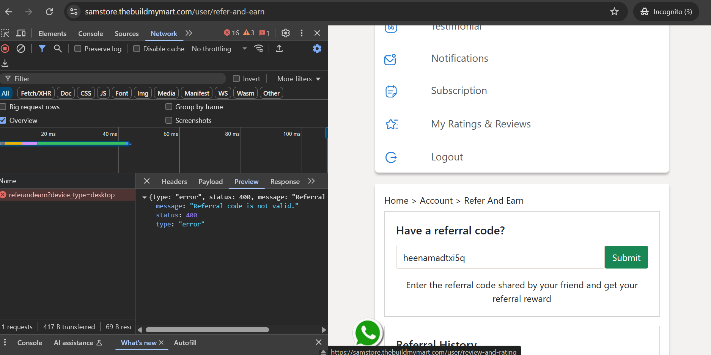This screenshot has width=711, height=355.
Task: Close the request details pane
Action: [x=147, y=181]
